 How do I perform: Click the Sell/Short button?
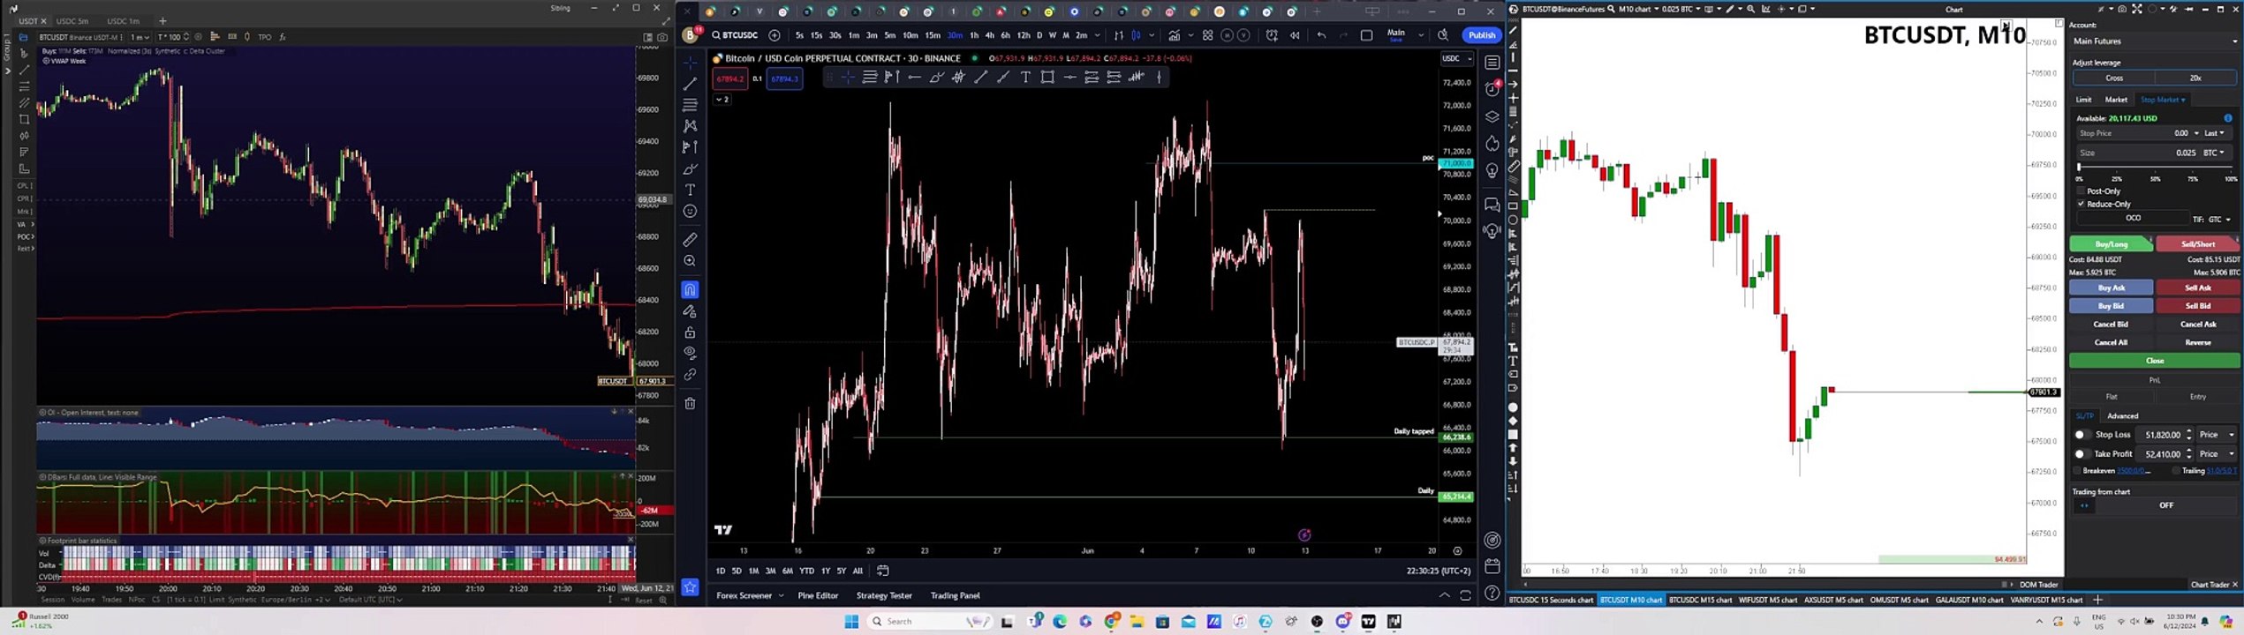2198,244
